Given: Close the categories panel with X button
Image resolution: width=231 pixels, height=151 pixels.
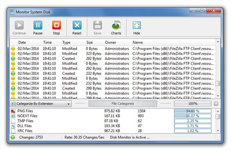Looking at the screenshot, I should pos(216,104).
